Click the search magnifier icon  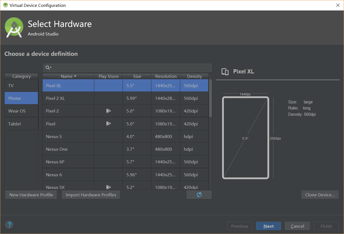tap(48, 68)
